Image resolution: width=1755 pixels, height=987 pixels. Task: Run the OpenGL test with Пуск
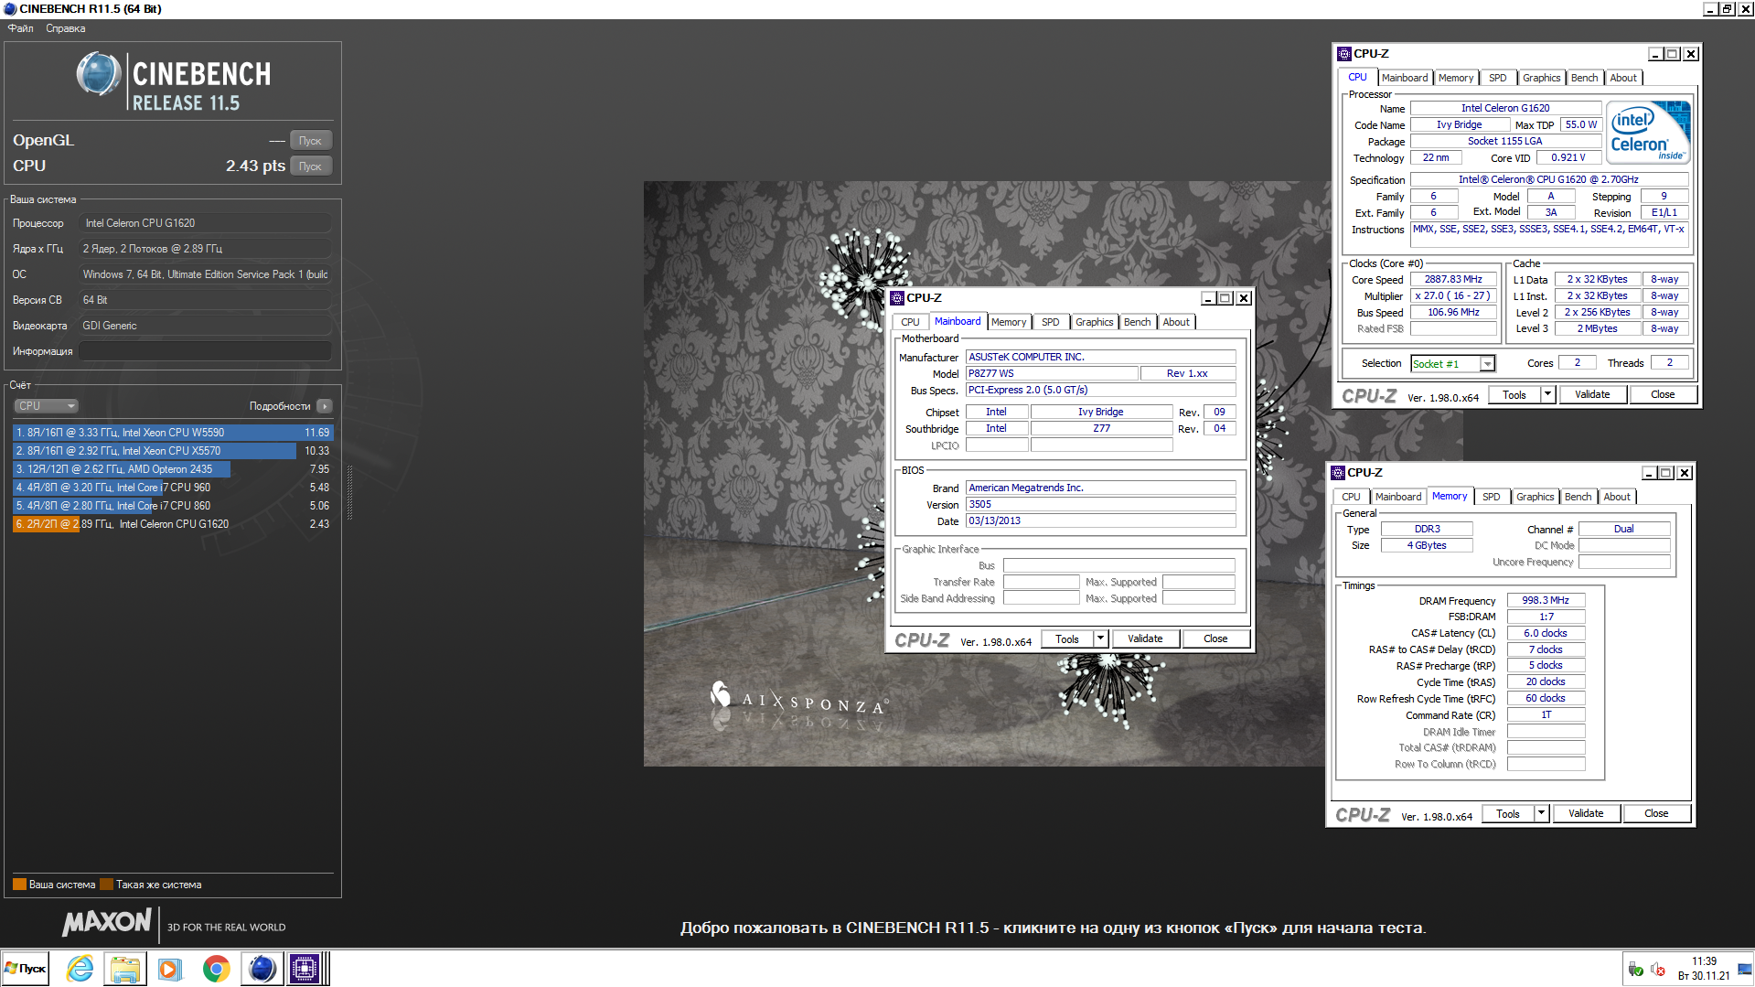(310, 141)
